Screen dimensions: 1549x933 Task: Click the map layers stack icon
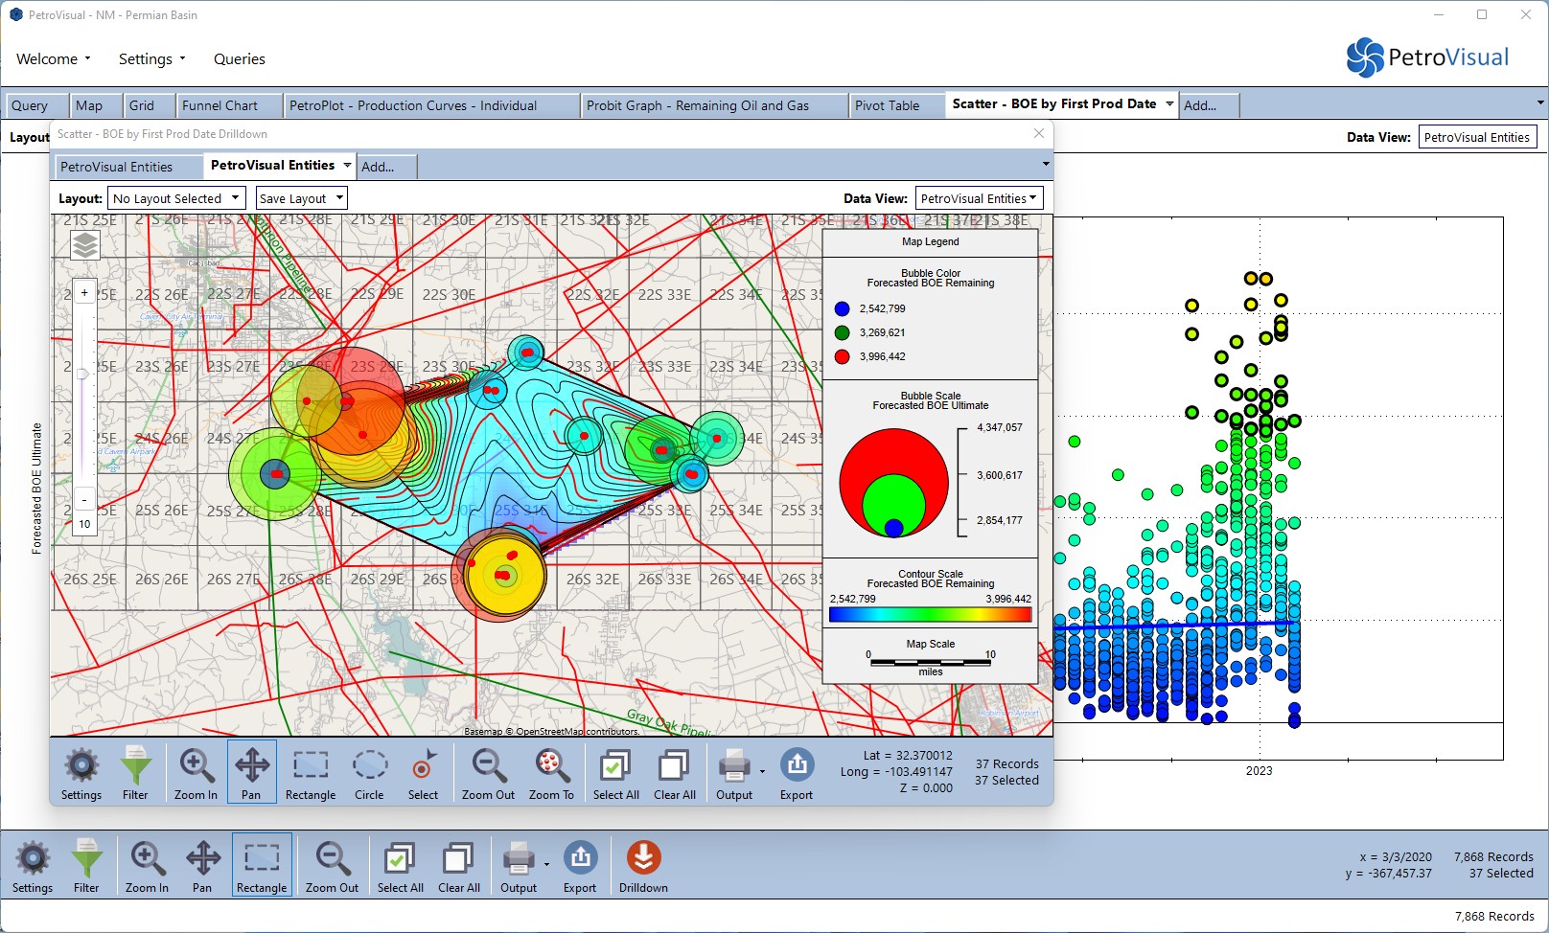[x=85, y=246]
